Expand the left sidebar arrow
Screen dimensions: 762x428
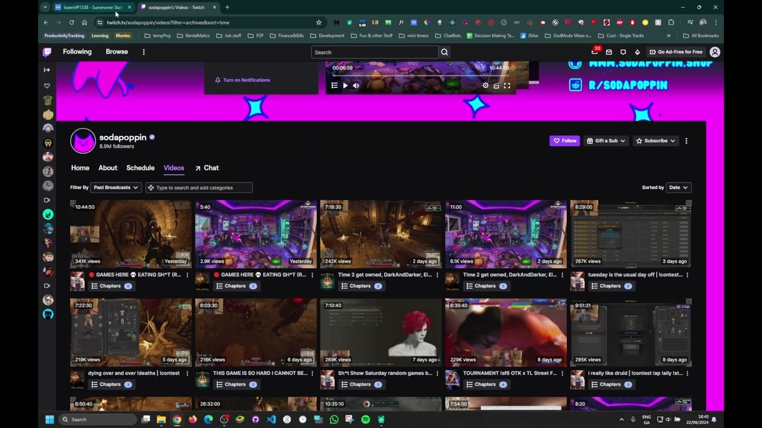click(47, 70)
